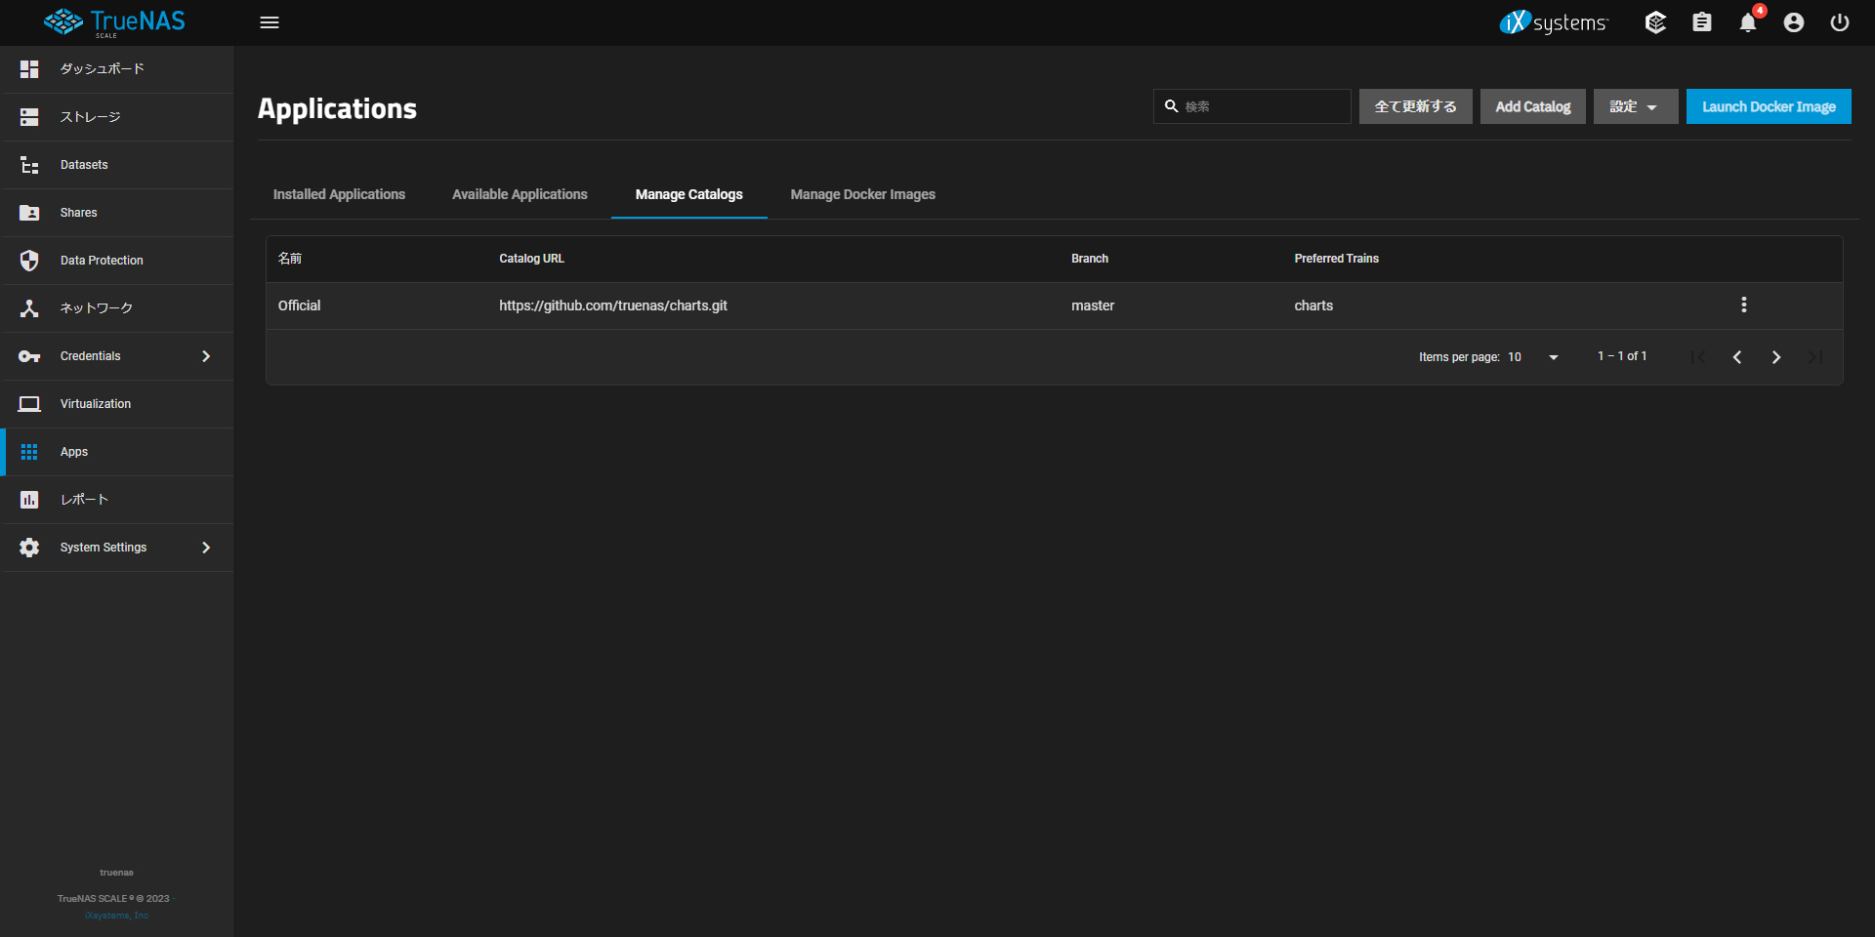This screenshot has height=937, width=1875.
Task: Open three-dot menu for Official catalog
Action: [1743, 306]
